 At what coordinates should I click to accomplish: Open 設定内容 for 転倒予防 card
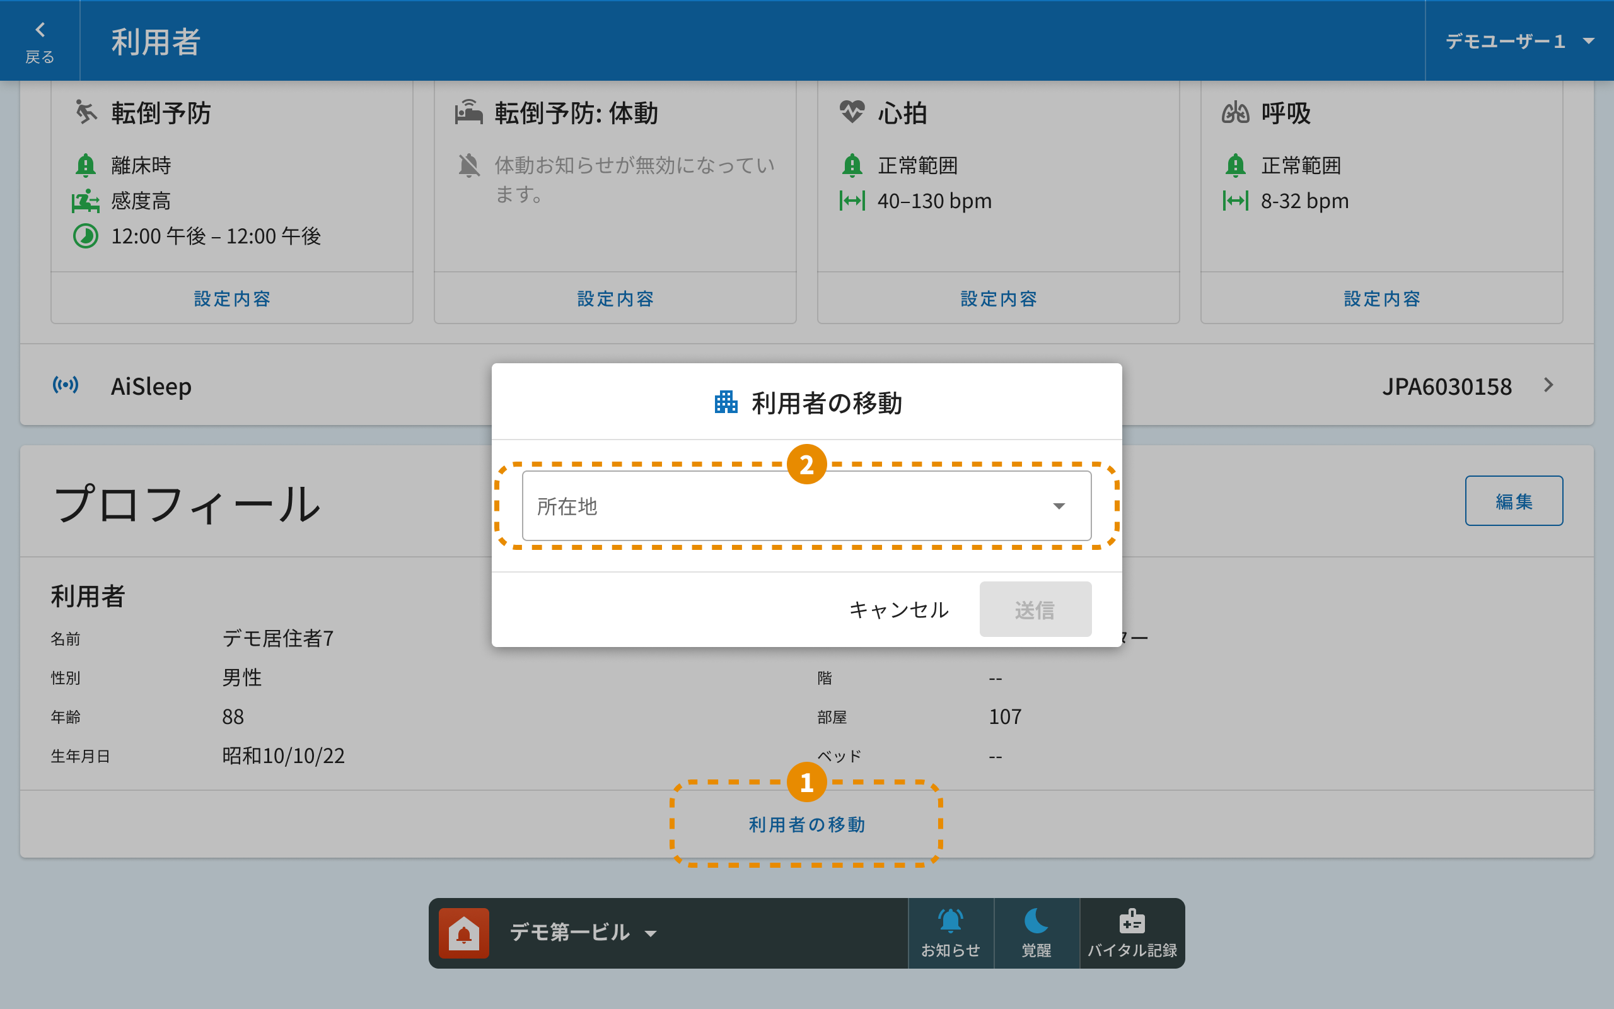point(232,298)
